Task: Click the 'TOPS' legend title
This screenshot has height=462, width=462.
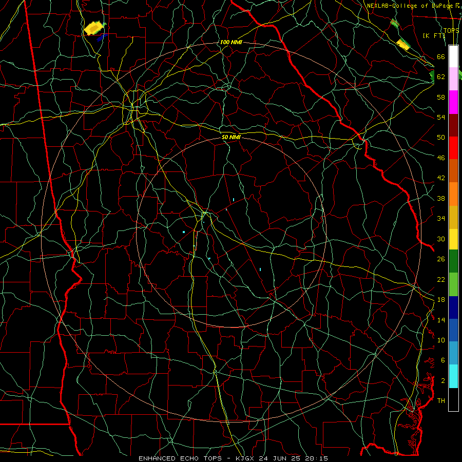Action: 451,31
